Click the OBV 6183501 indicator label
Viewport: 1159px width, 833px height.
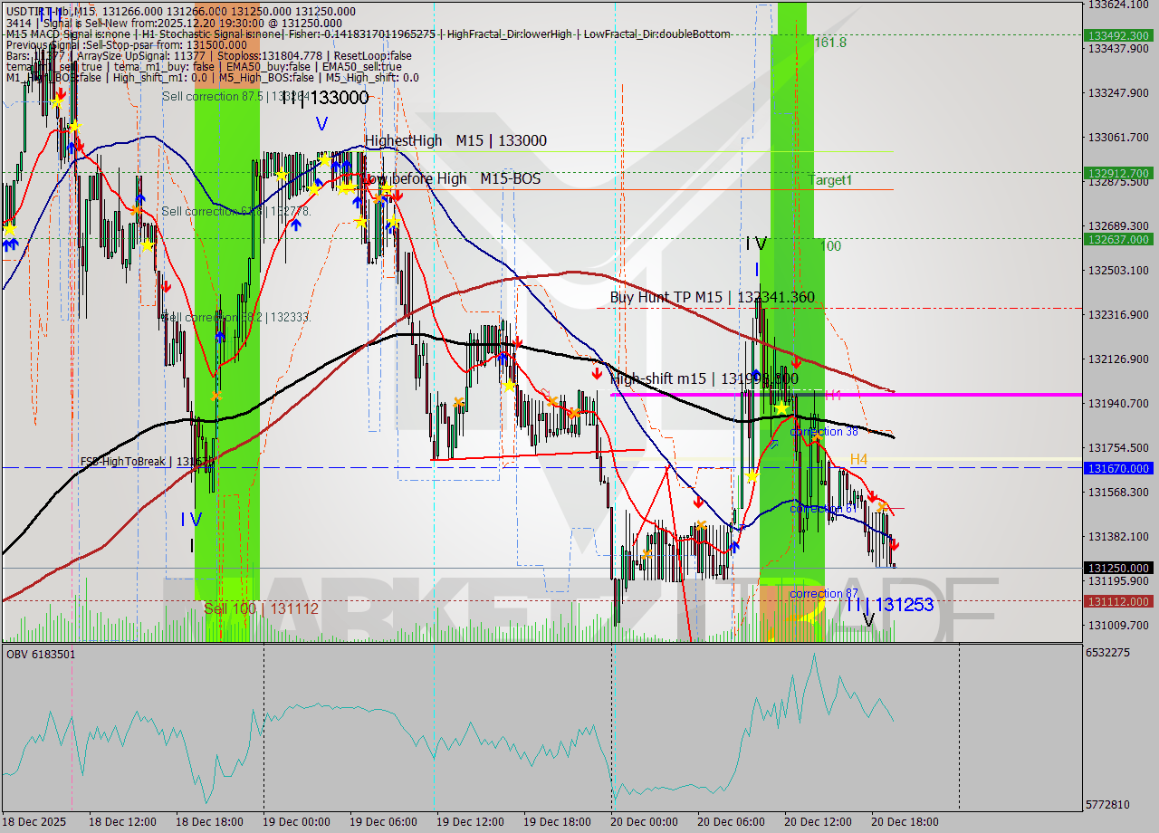(38, 654)
